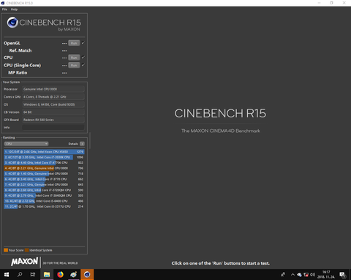Open the File menu

(4, 9)
